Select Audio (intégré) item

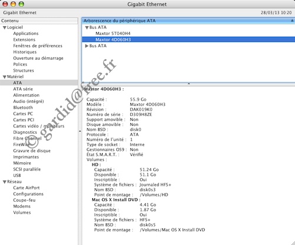(28, 101)
